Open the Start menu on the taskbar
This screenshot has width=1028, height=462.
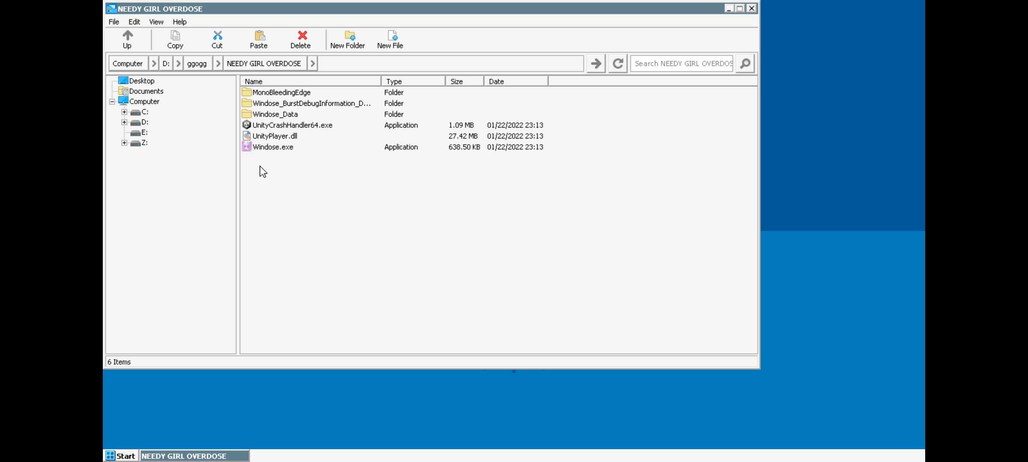[x=121, y=456]
